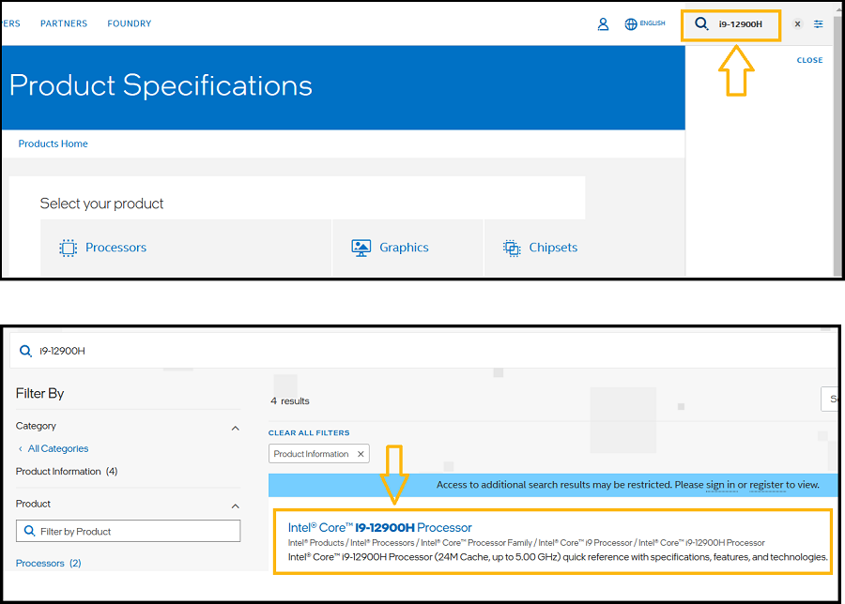This screenshot has width=845, height=604.
Task: Open Intel Core i9-12900H Processor result
Action: tap(380, 527)
